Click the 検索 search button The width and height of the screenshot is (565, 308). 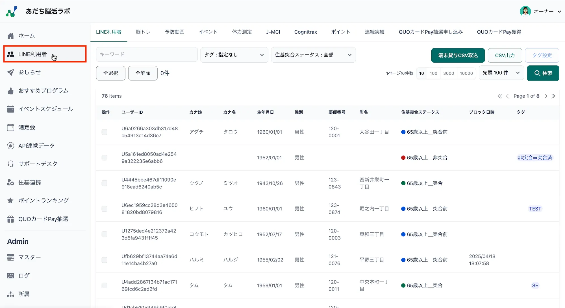[543, 73]
